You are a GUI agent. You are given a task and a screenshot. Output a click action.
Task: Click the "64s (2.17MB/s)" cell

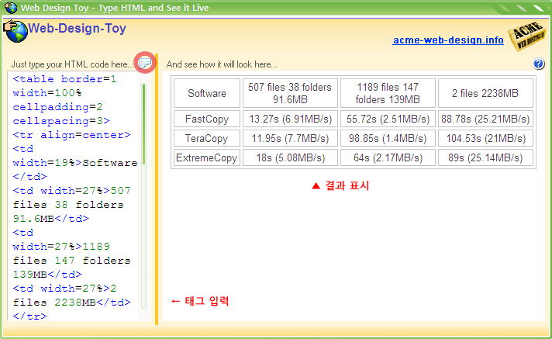388,157
